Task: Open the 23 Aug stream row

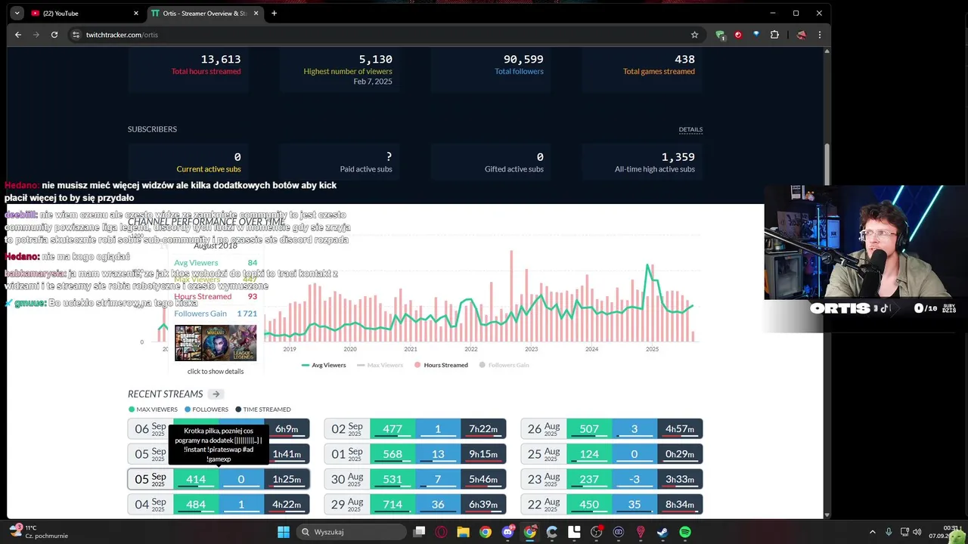Action: click(x=612, y=479)
